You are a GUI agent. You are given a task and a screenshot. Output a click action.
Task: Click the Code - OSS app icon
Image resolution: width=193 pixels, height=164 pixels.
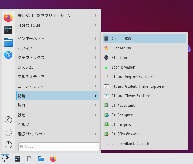point(106,38)
